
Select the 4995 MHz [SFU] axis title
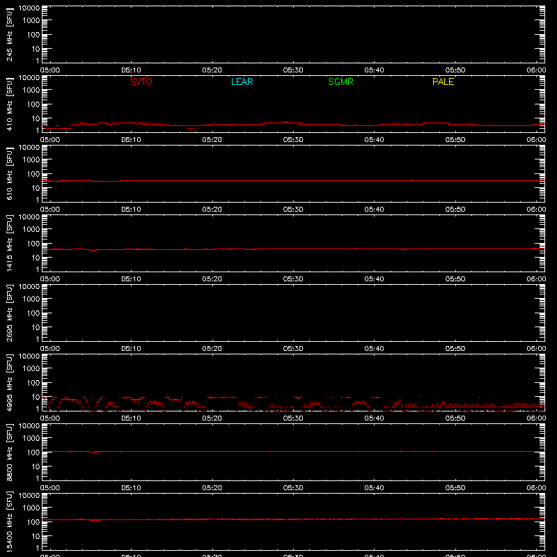(x=10, y=383)
